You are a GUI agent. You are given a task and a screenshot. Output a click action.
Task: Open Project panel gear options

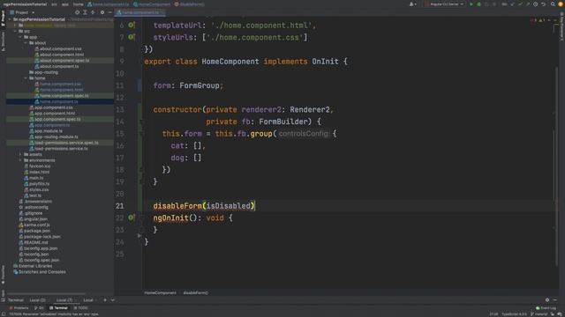click(102, 12)
